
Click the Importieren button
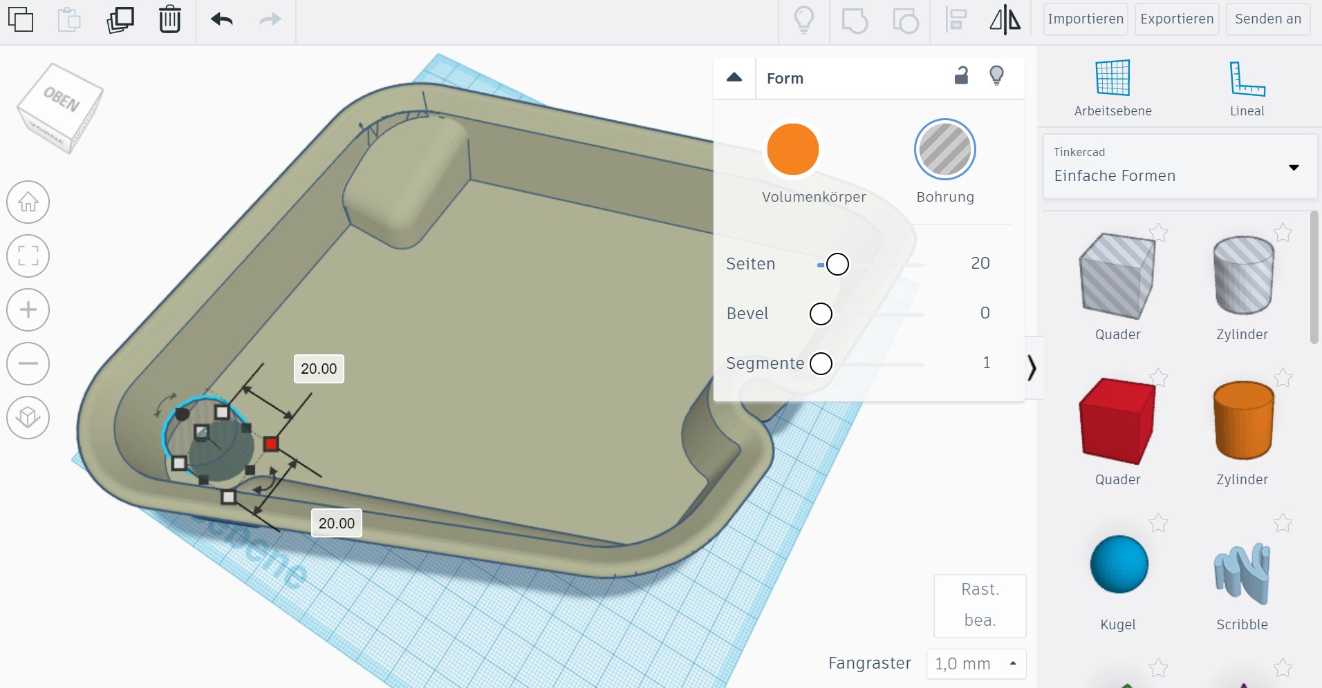[1085, 19]
